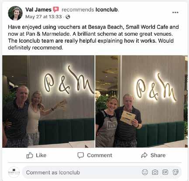Screen dimensions: 189x181
Task: Click the public globe privacy icon
Action: [x=68, y=17]
